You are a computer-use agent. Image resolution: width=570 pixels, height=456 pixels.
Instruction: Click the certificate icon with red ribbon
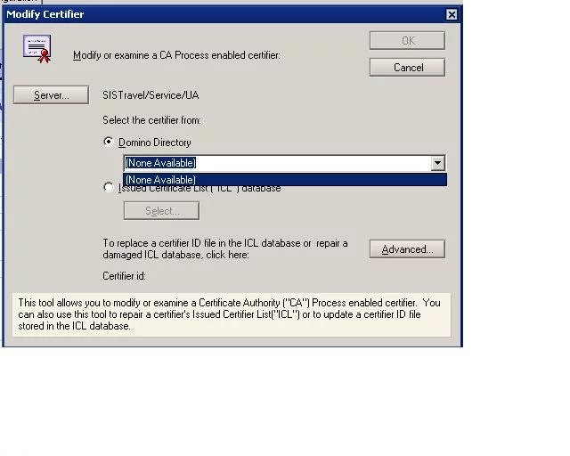[37, 49]
